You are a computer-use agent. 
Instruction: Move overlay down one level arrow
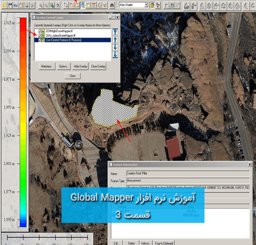pyautogui.click(x=115, y=47)
